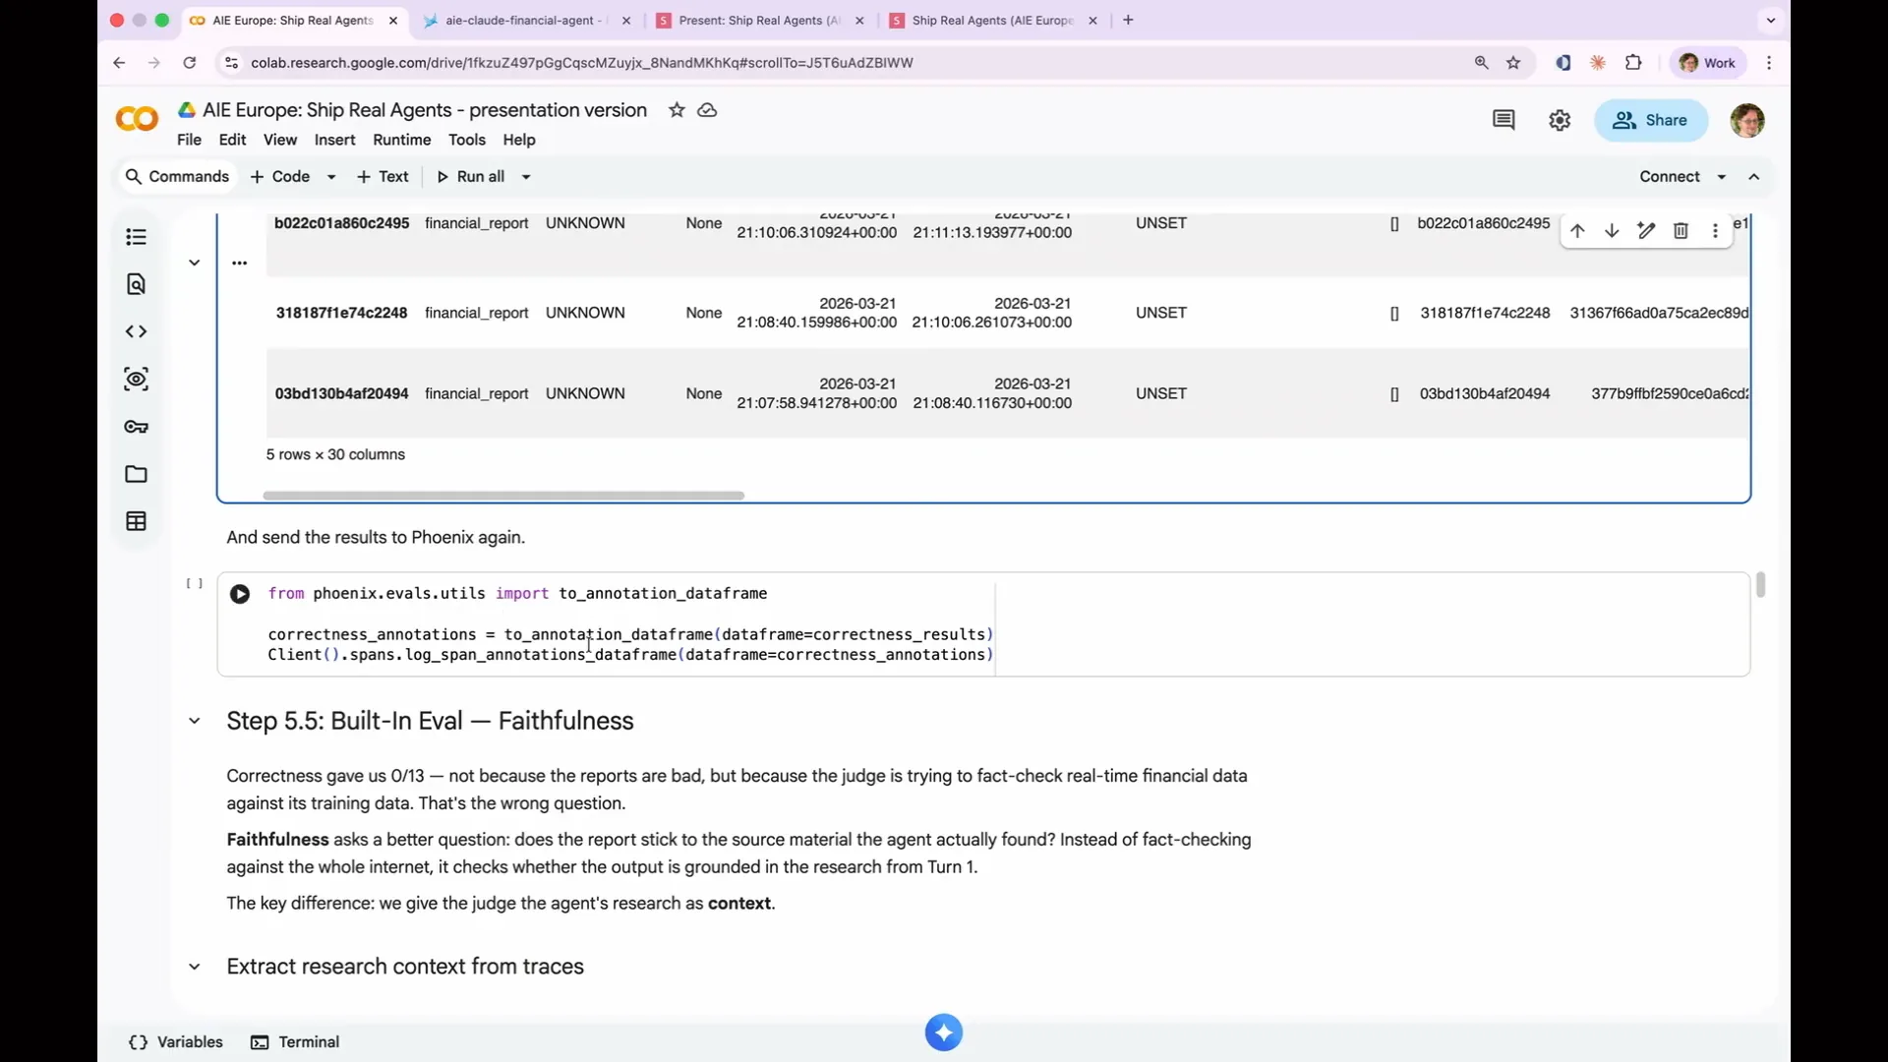
Task: Click the Share button
Action: point(1650,120)
